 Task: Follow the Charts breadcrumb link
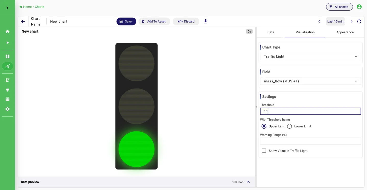point(40,7)
